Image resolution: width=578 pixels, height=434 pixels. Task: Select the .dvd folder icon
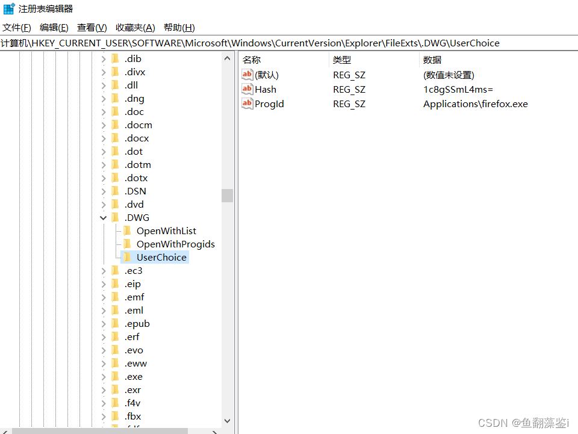click(x=116, y=205)
